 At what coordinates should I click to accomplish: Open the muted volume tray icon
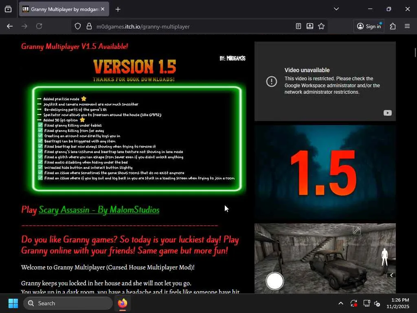pyautogui.click(x=377, y=303)
